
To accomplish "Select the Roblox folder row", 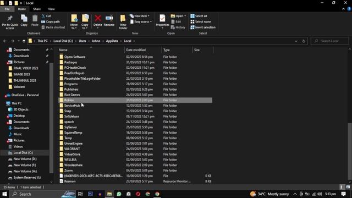I will (135, 100).
